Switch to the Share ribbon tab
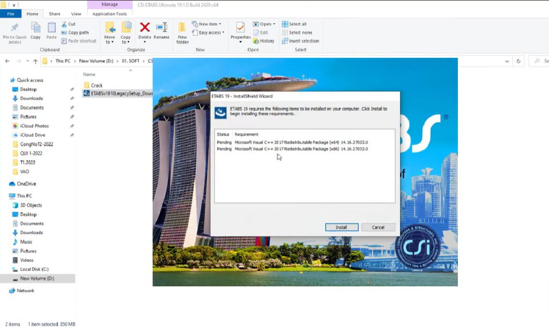549x328 pixels. [x=53, y=14]
